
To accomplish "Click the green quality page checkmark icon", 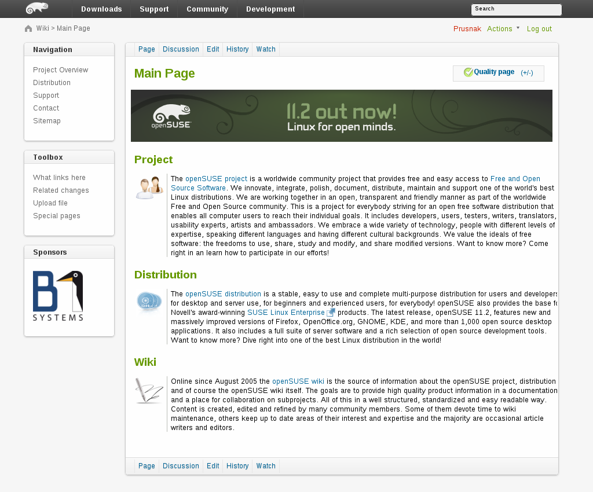I will click(468, 72).
